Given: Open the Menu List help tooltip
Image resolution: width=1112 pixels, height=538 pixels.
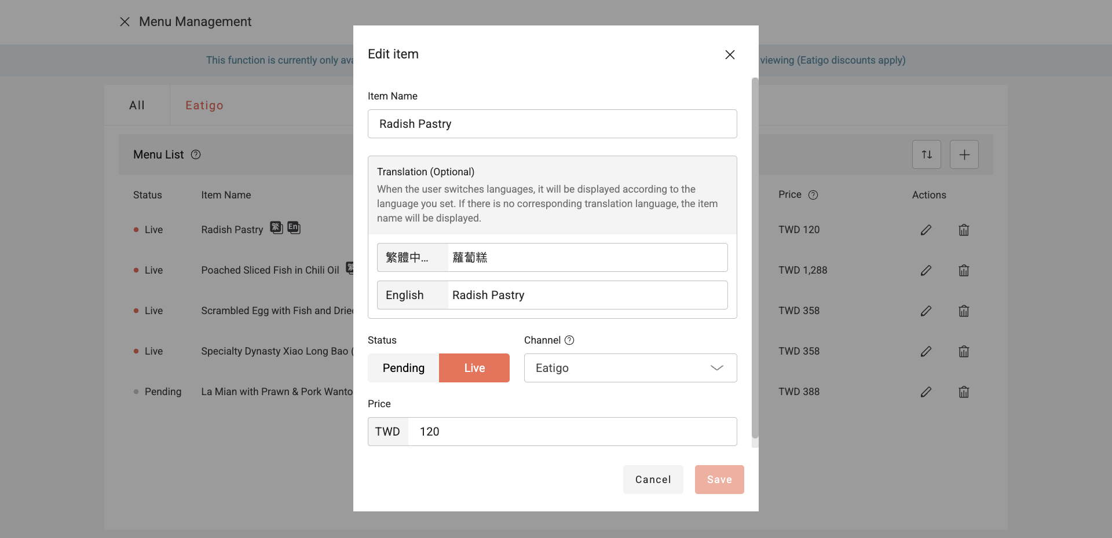Looking at the screenshot, I should click(x=196, y=154).
